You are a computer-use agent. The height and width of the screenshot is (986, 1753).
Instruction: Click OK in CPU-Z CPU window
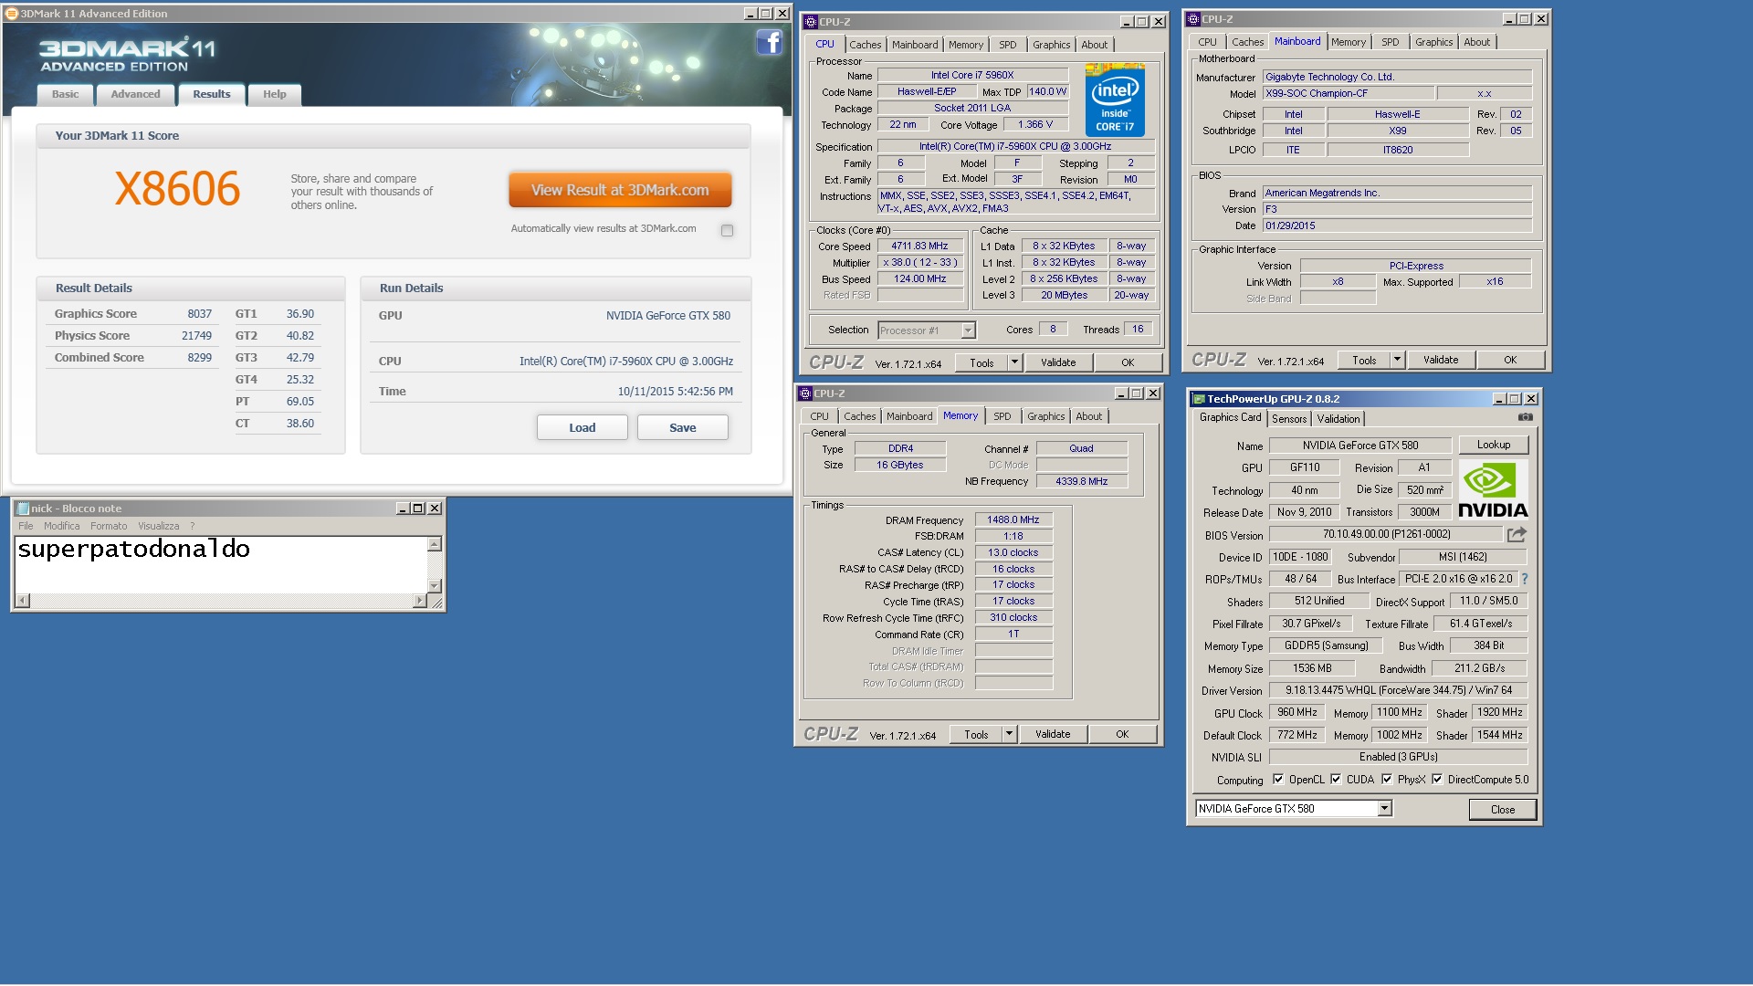(1128, 362)
